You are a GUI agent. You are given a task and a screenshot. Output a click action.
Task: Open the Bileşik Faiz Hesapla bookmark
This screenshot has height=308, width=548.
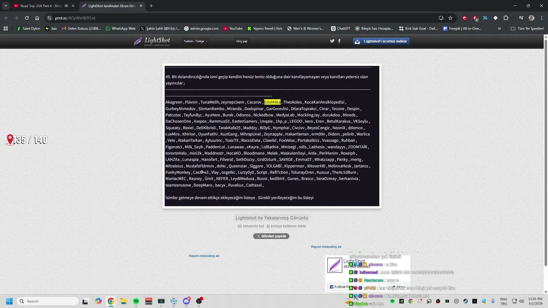pyautogui.click(x=374, y=29)
